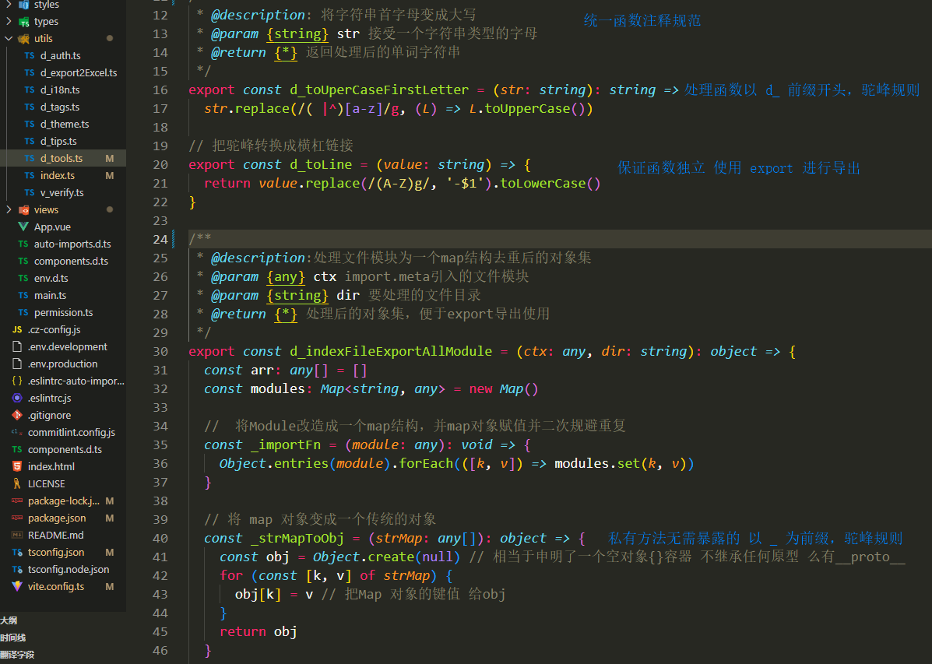
Task: Open index.ts under utils
Action: 57,176
